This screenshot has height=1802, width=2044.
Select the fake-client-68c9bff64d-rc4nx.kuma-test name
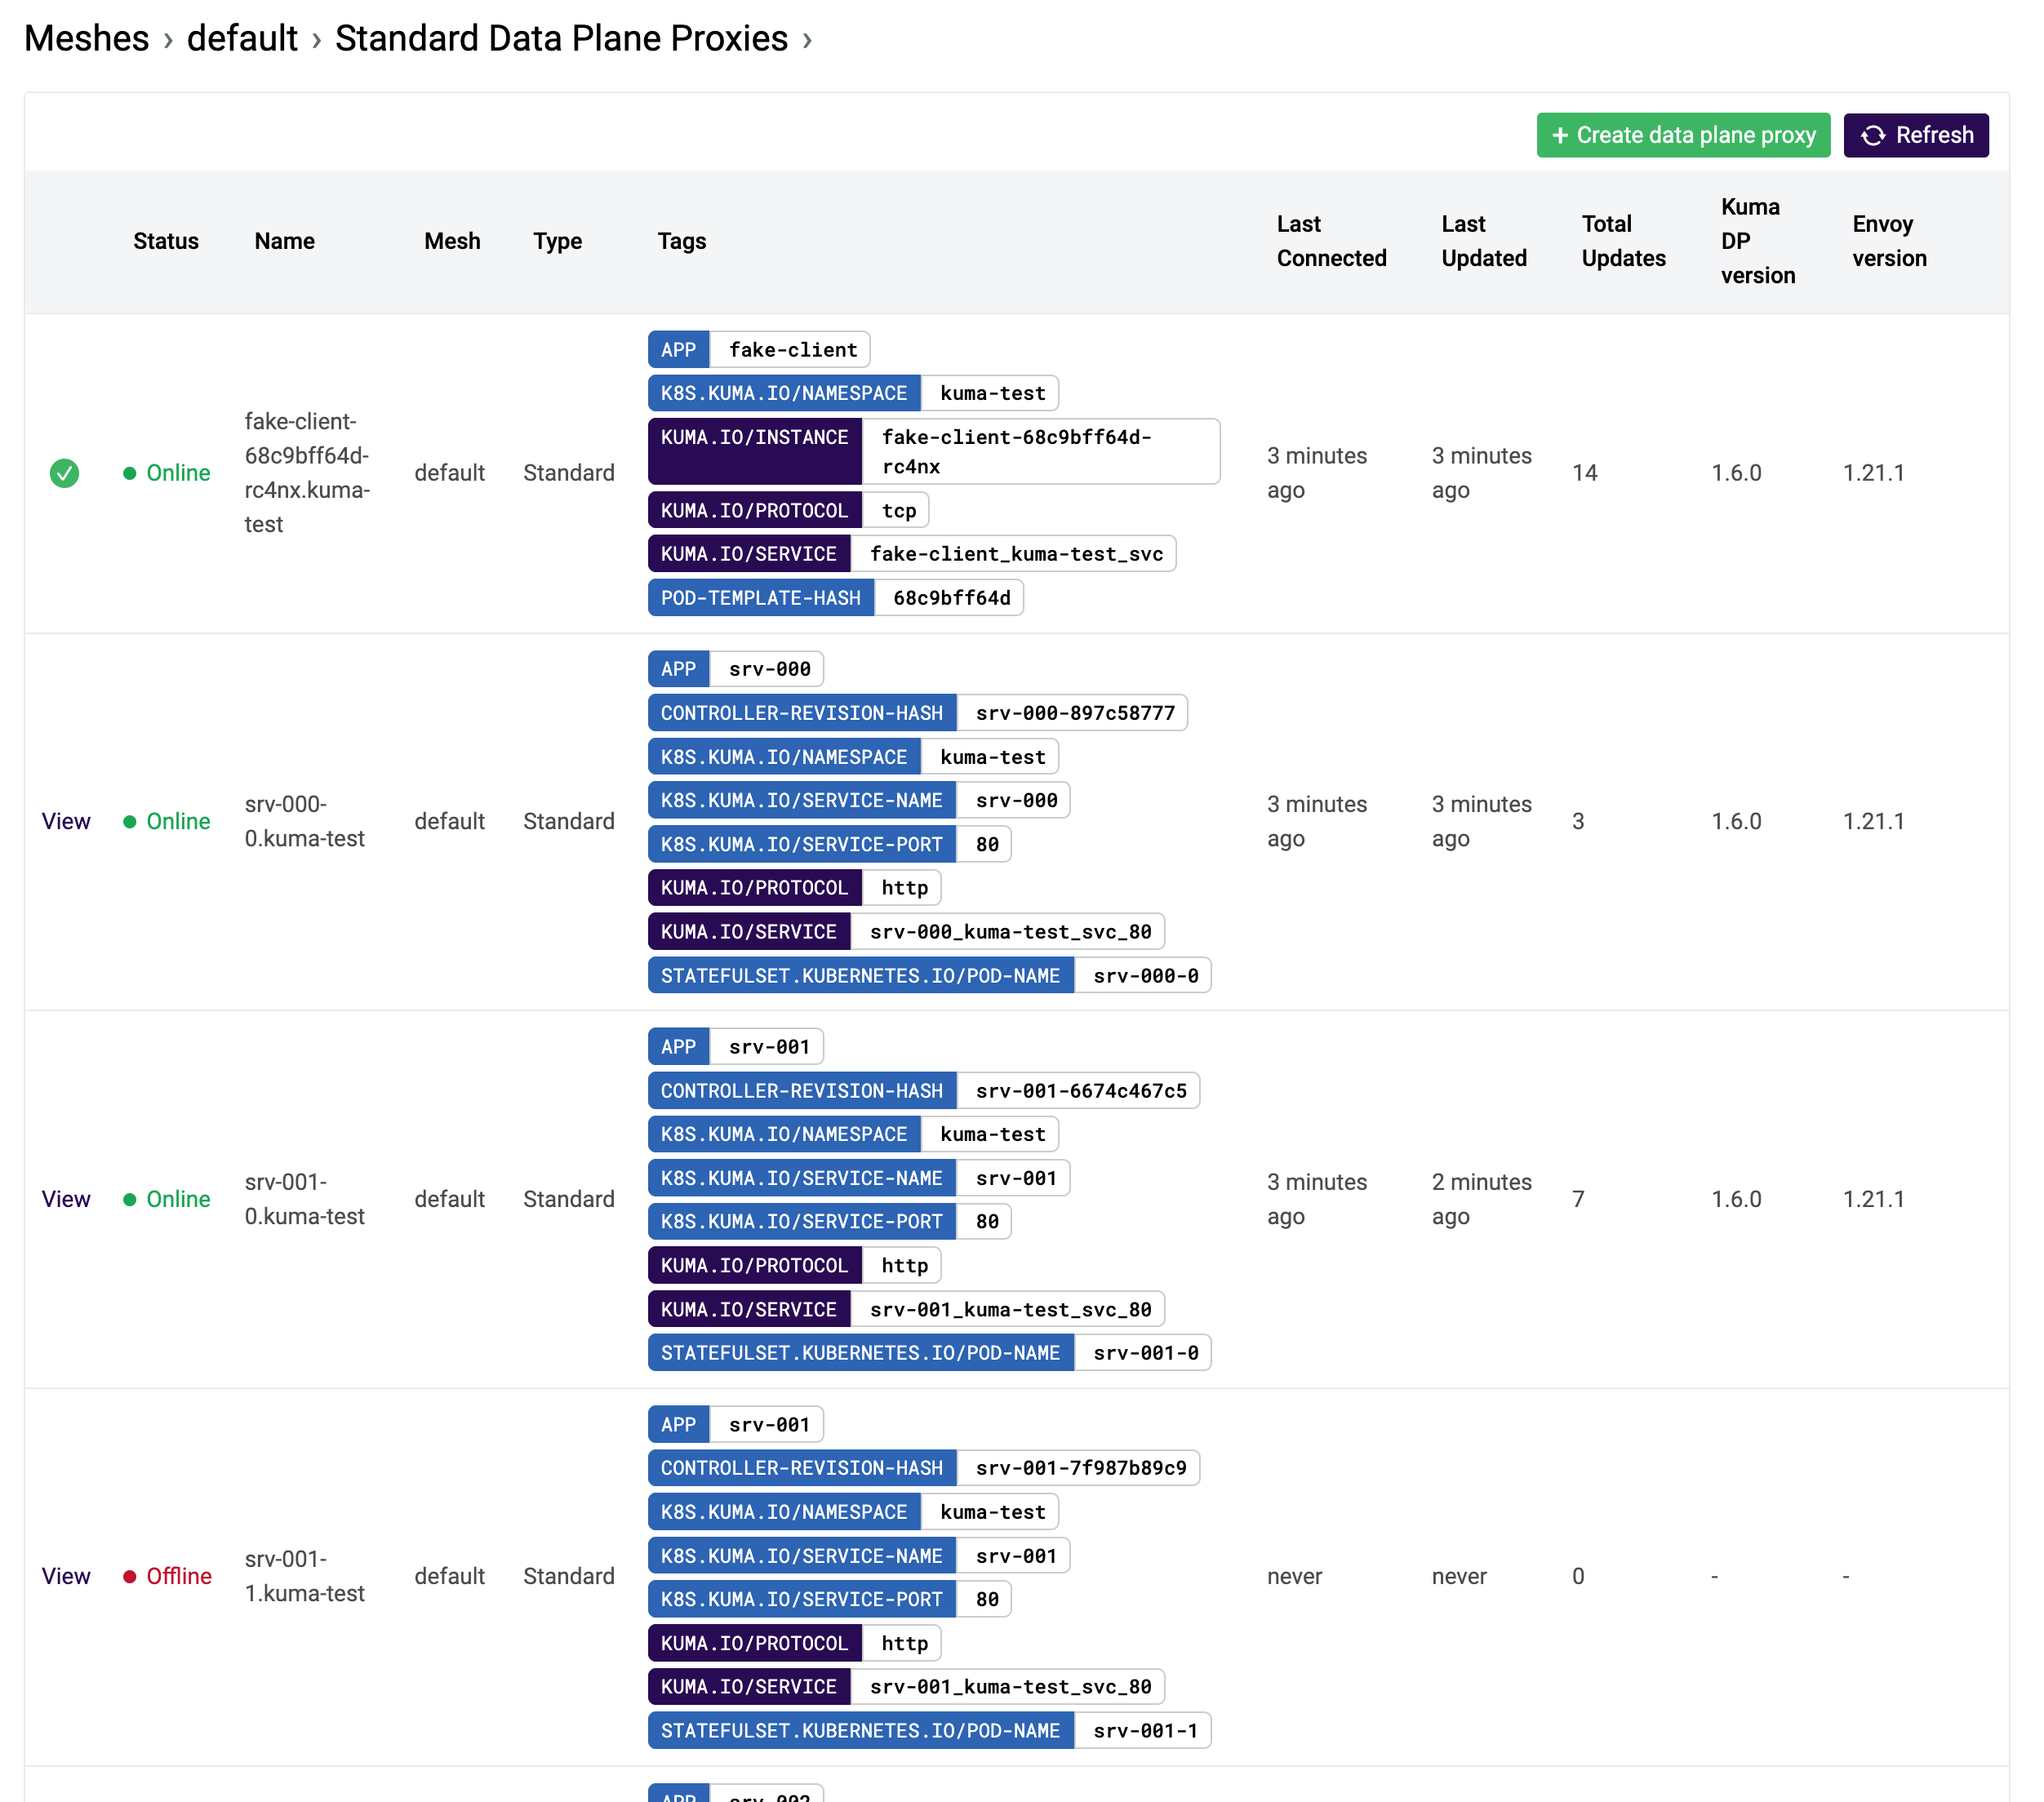click(x=307, y=473)
